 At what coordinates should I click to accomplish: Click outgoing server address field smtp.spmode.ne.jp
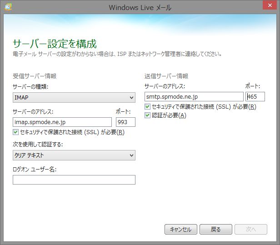[x=194, y=97]
